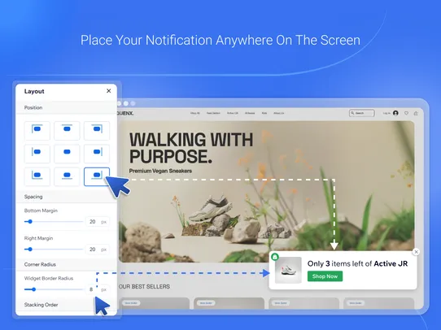Click the green lock badge on the notification
441x330 pixels.
click(275, 257)
